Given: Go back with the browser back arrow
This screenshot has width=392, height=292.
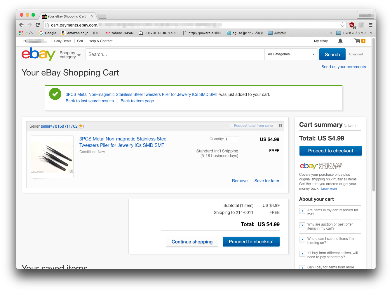Looking at the screenshot, I should pyautogui.click(x=21, y=25).
